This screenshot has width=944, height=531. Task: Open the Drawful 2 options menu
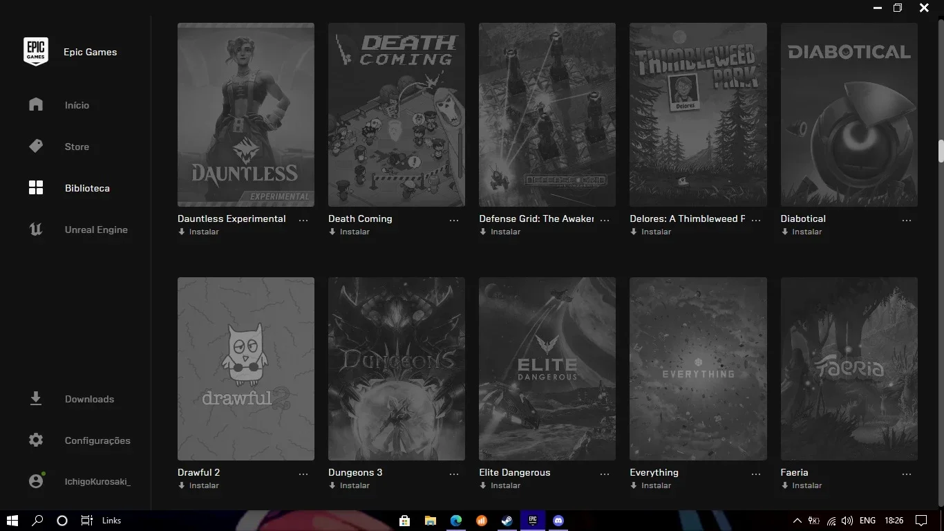(x=303, y=474)
